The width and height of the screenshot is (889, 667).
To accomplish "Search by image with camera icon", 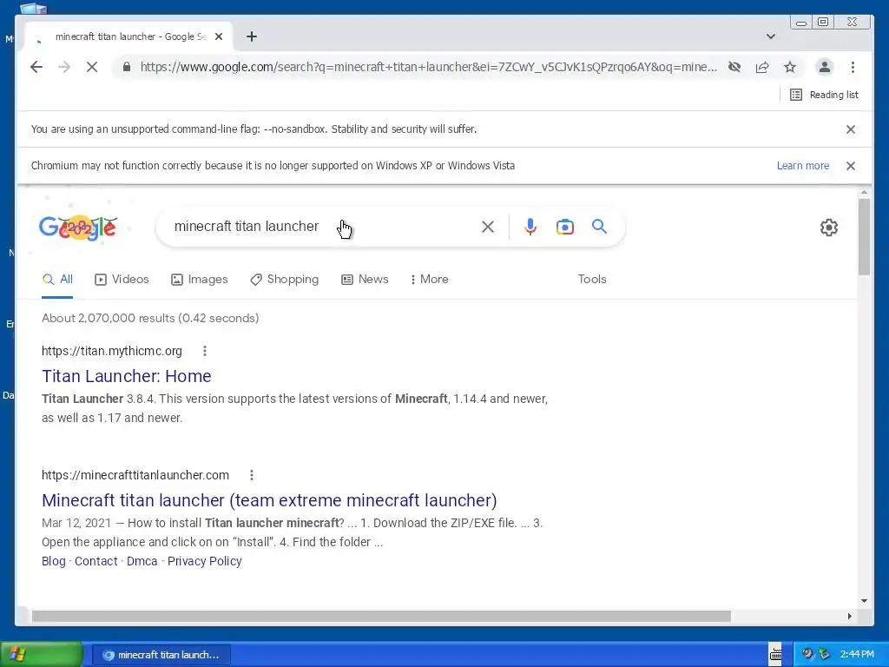I will click(x=564, y=227).
